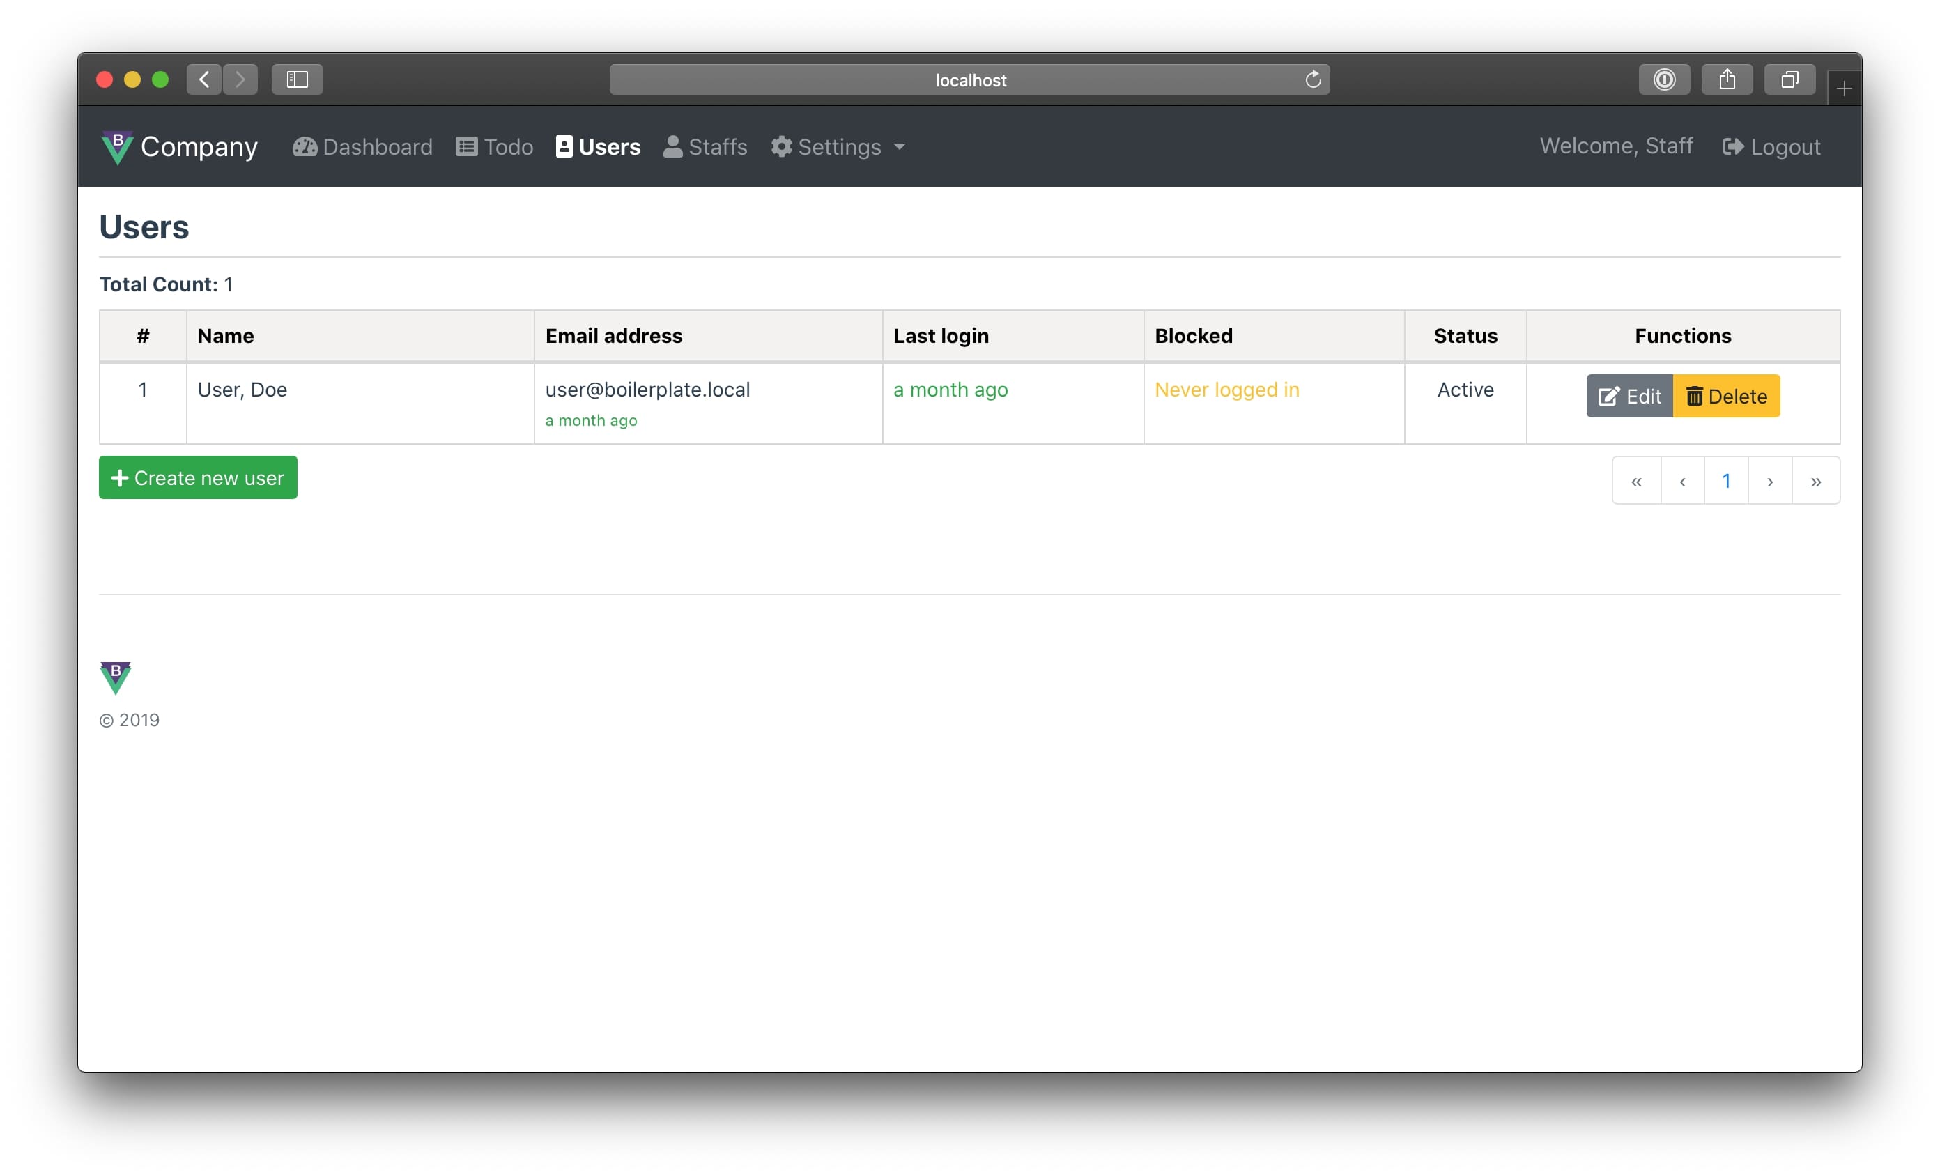This screenshot has height=1175, width=1940.
Task: Edit the User, Doe record
Action: click(x=1629, y=396)
